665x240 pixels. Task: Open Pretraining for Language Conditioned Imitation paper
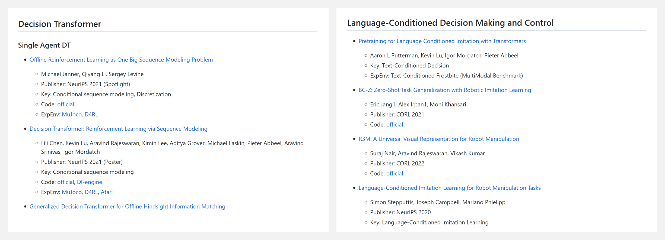coord(442,41)
